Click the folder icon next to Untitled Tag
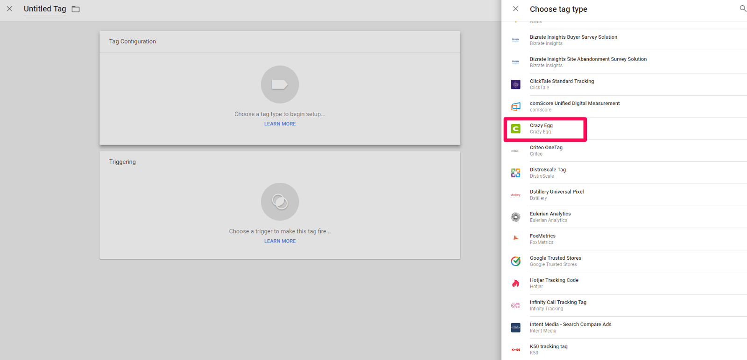Screen dimensions: 747x360 click(x=76, y=9)
